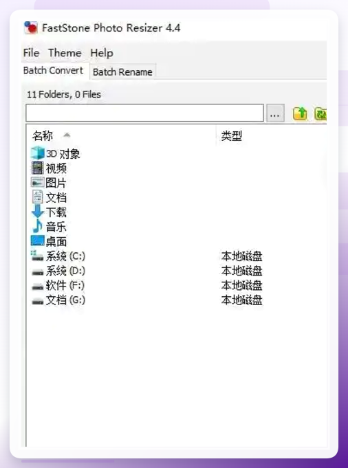Open the Help menu
Image resolution: width=348 pixels, height=468 pixels.
click(x=102, y=53)
